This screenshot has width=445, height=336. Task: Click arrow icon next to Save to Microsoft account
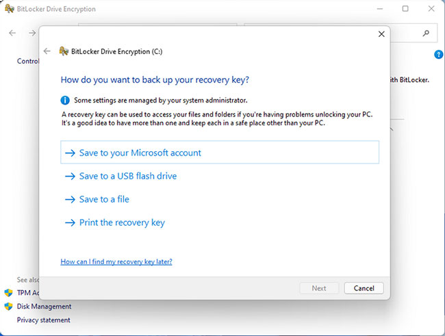[x=70, y=153]
